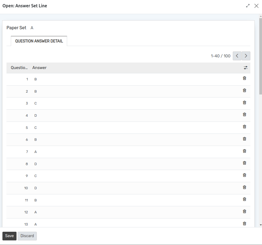This screenshot has height=245, width=262.
Task: Delete the row for question 11
Action: (244, 199)
